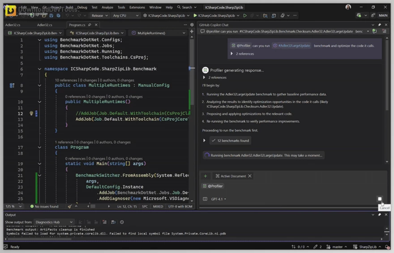Open the startup project ICSharpCode.SharpZipLib dropdown

[x=167, y=16]
